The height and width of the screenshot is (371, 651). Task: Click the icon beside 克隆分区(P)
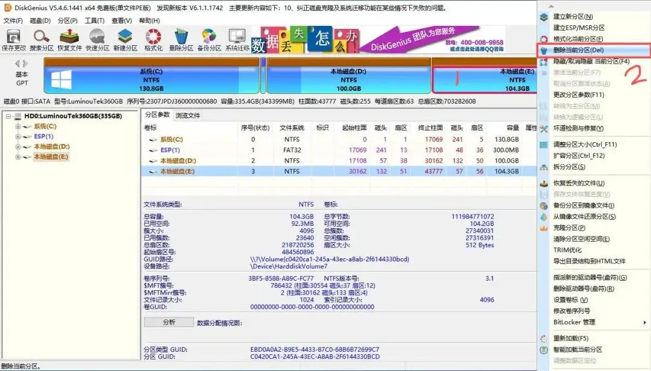pos(544,228)
